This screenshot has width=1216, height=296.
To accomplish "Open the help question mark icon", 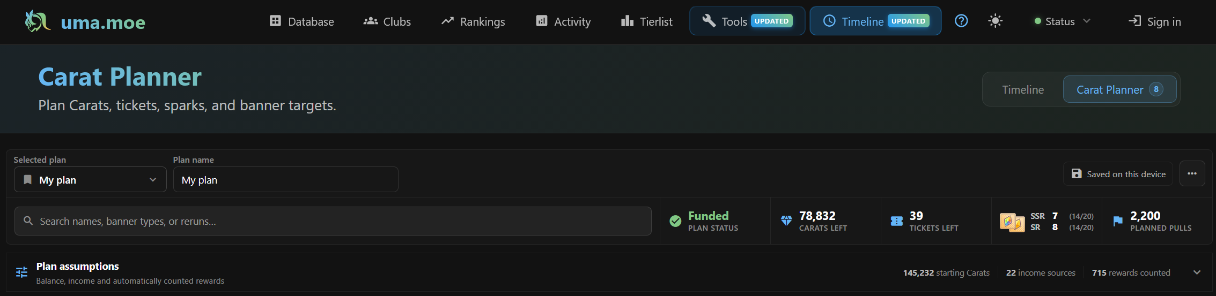I will coord(961,21).
